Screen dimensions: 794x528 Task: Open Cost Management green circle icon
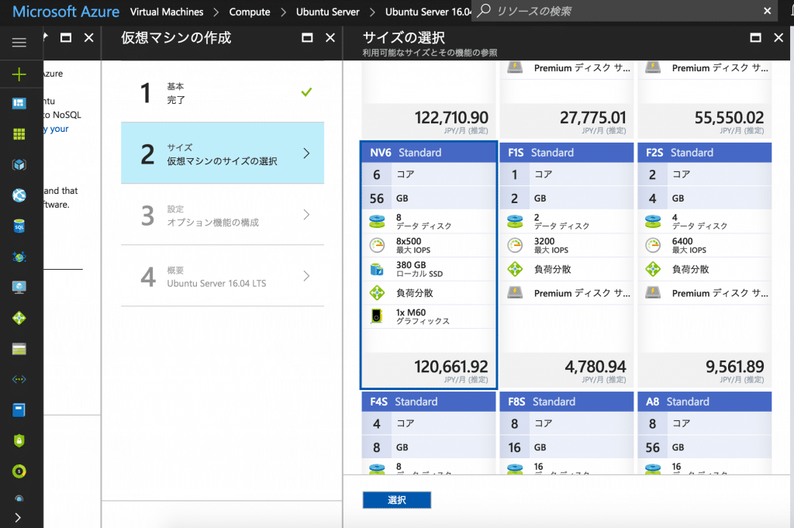(x=19, y=471)
